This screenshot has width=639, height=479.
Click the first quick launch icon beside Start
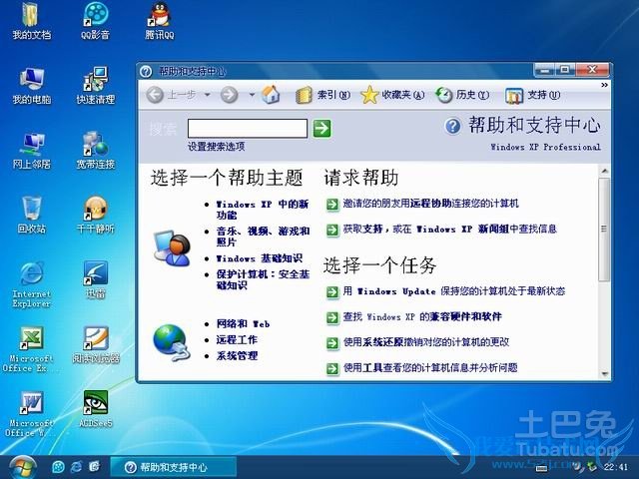point(58,467)
